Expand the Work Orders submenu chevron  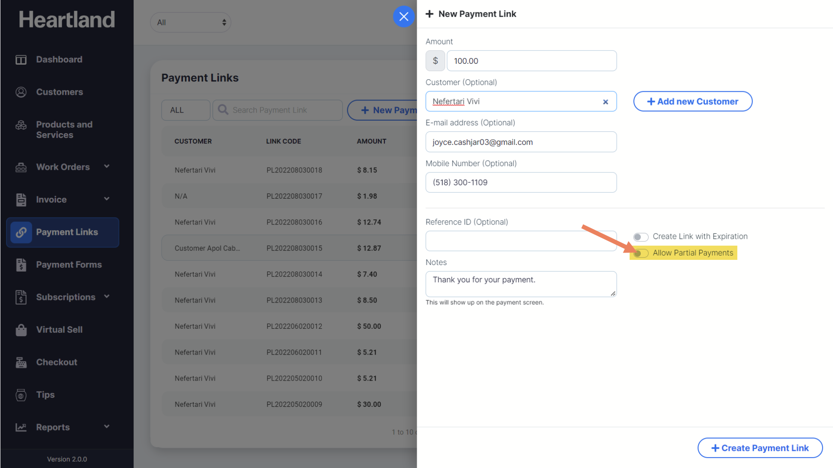(107, 166)
